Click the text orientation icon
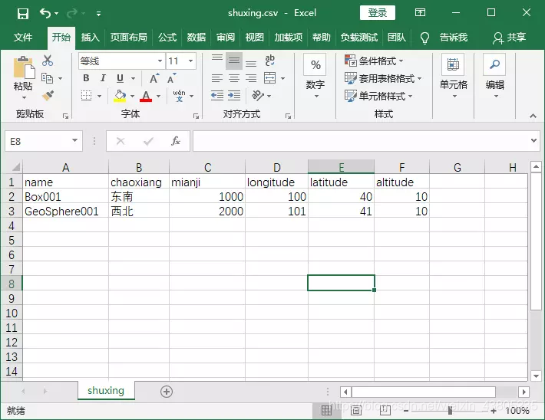This screenshot has width=545, height=420. [258, 96]
